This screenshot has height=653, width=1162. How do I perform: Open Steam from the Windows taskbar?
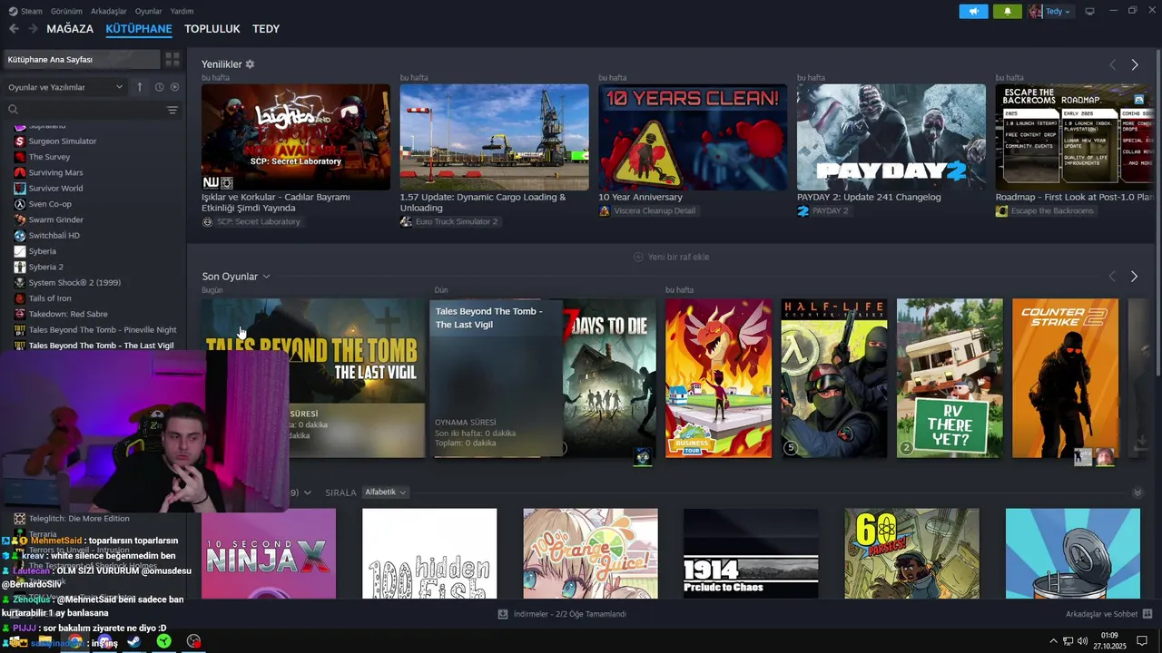(x=133, y=641)
